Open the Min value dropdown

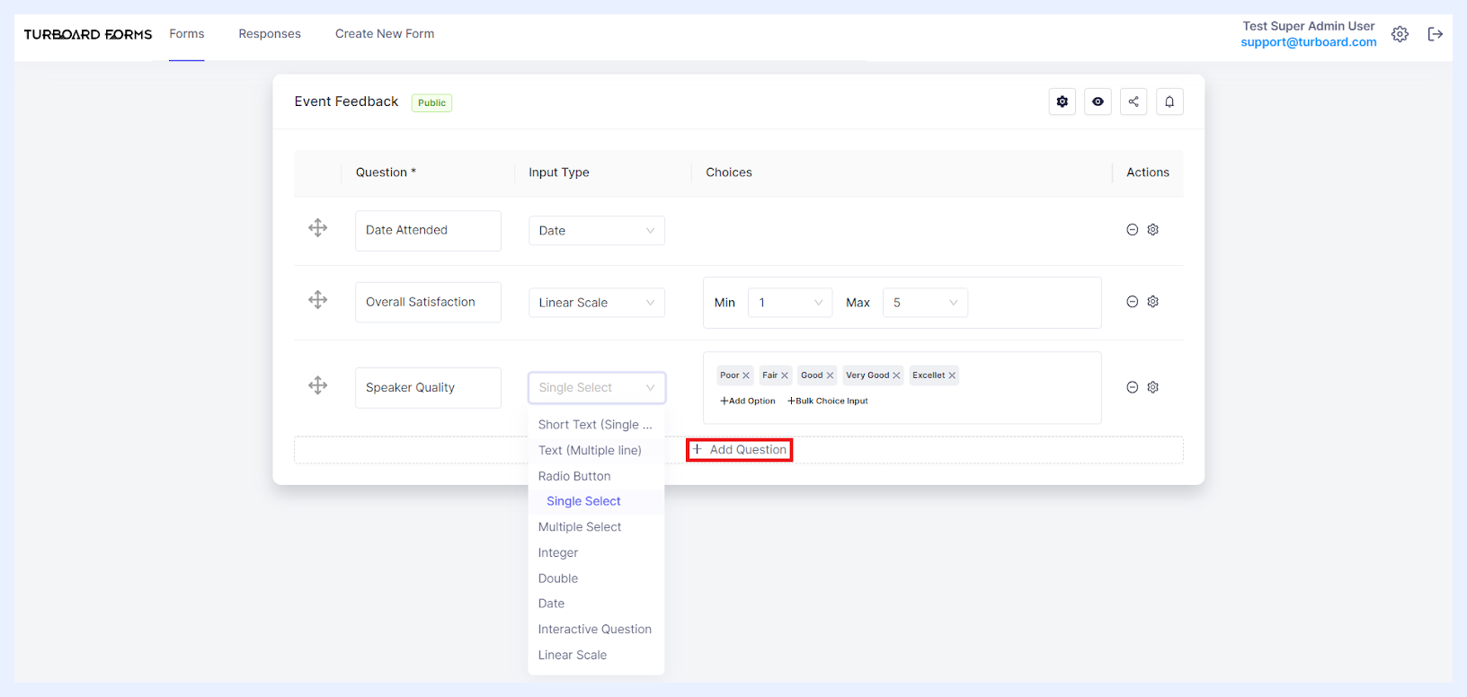790,303
